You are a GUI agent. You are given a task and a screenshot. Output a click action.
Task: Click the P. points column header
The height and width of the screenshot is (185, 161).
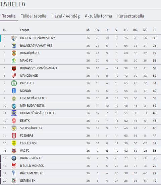point(154,30)
